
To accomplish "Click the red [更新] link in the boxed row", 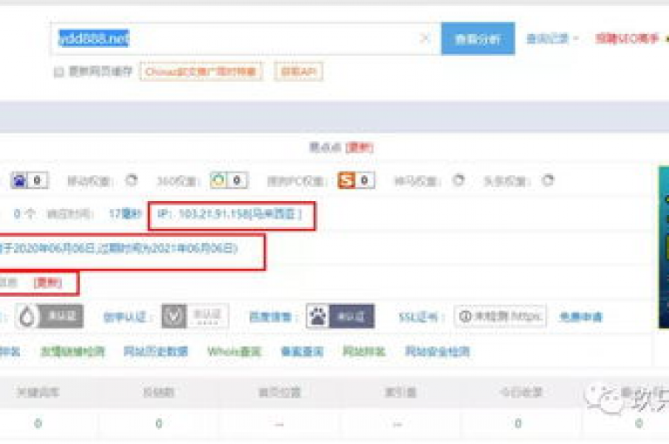I will 48,282.
